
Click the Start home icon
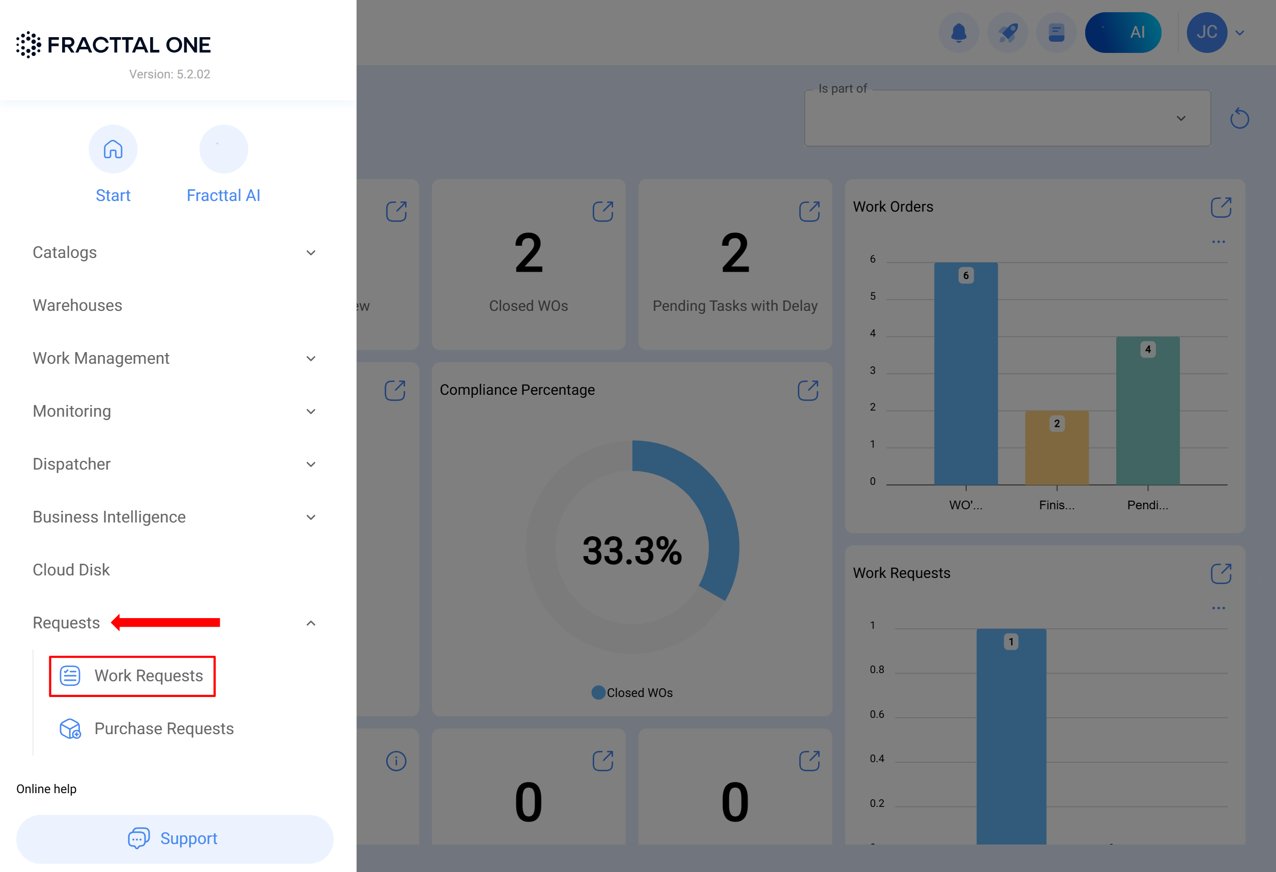pos(113,150)
